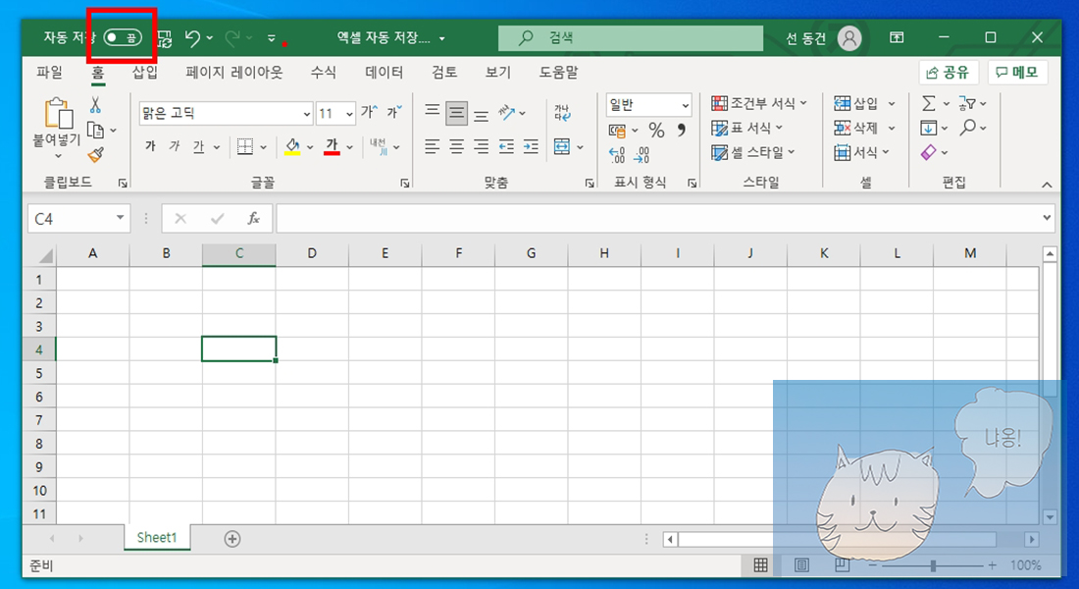
Task: Open Customize Quick Access Toolbar dropdown
Action: click(x=271, y=38)
